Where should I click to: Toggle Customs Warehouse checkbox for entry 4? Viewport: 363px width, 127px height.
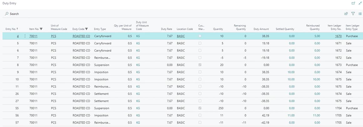pos(200,36)
